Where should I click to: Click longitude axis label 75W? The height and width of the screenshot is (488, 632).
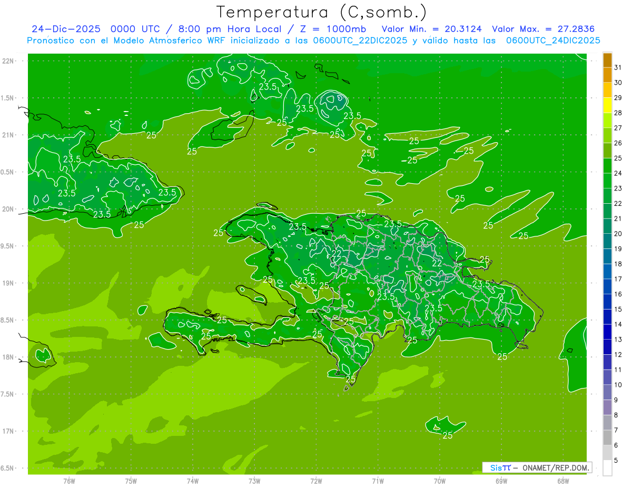[x=131, y=481]
